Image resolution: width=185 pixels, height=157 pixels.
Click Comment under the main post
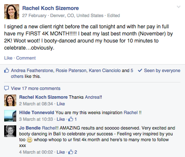26,58
